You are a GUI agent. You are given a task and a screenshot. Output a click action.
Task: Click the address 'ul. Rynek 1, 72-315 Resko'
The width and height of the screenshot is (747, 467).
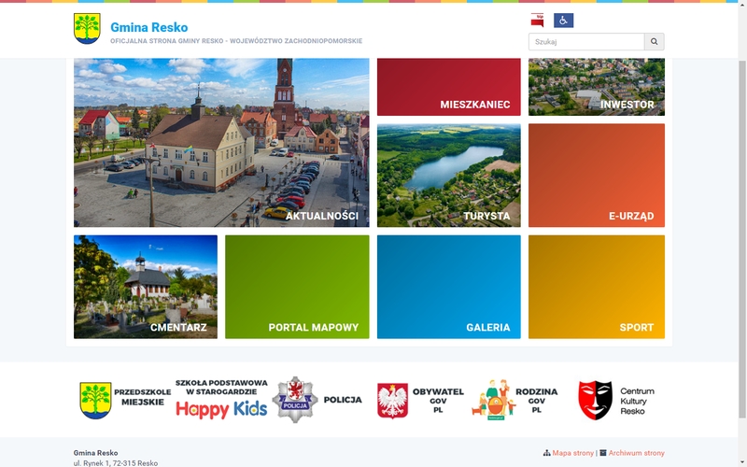tap(116, 463)
